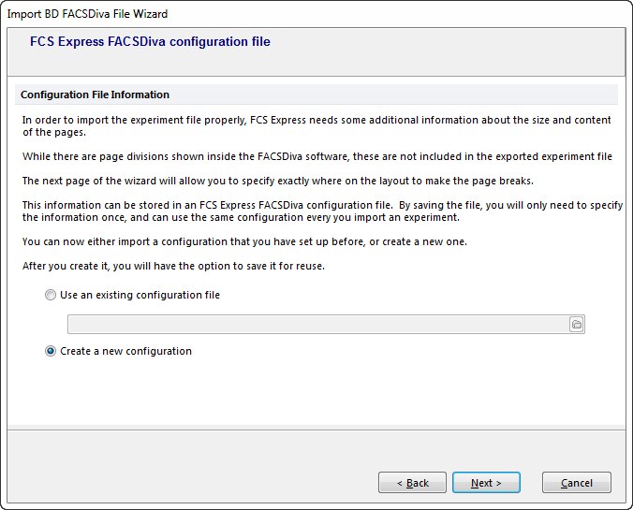Click the existing configuration file path field
This screenshot has height=510, width=633.
pyautogui.click(x=317, y=324)
